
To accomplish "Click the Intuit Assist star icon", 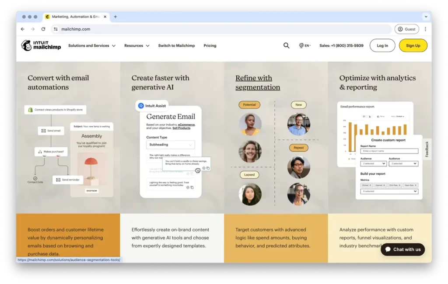I will tap(141, 106).
